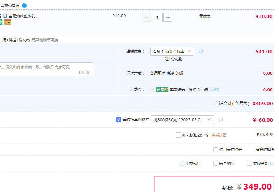Check the 使用天猫点券 checkbox
This screenshot has height=192, width=279.
[216, 150]
